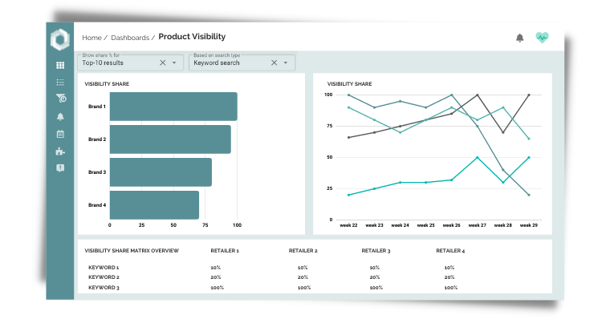Open the list view icon in sidebar

pos(60,82)
